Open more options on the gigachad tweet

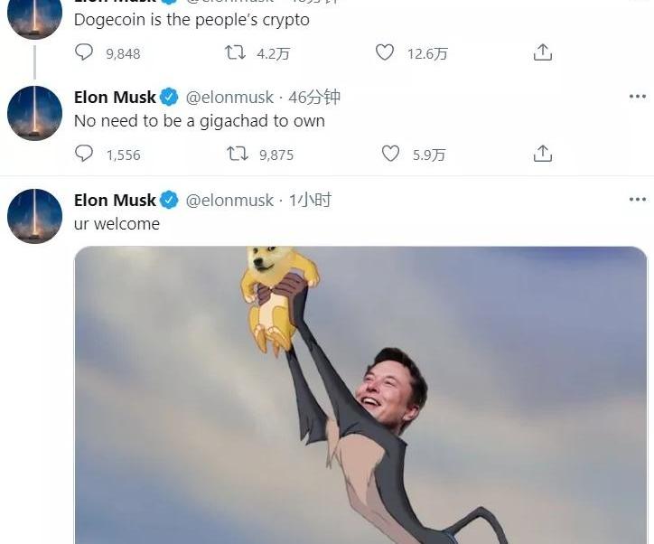click(x=638, y=97)
